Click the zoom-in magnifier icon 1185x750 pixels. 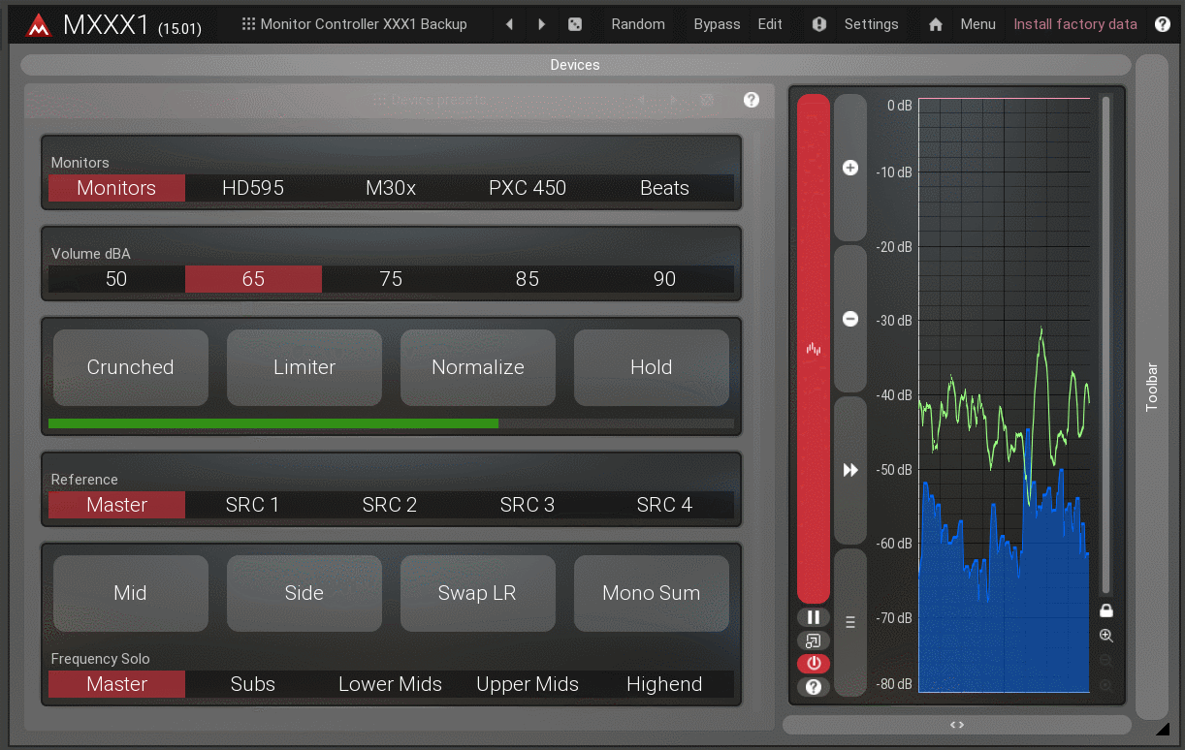click(1105, 636)
